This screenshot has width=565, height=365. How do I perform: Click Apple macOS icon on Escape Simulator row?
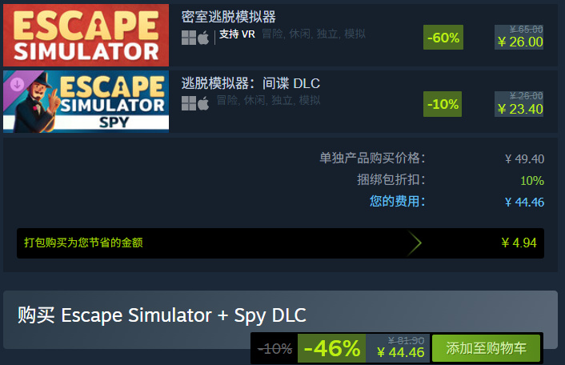pyautogui.click(x=203, y=38)
